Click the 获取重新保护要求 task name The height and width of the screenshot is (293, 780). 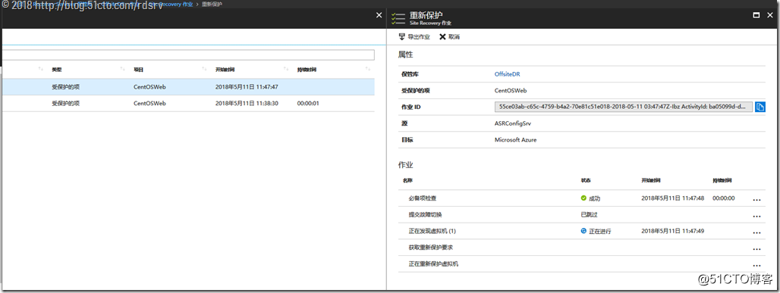pos(430,248)
